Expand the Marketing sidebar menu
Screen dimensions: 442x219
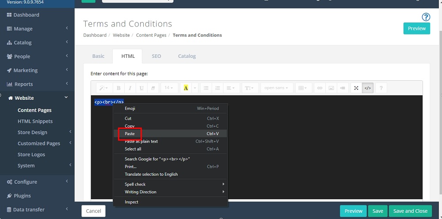(37, 70)
